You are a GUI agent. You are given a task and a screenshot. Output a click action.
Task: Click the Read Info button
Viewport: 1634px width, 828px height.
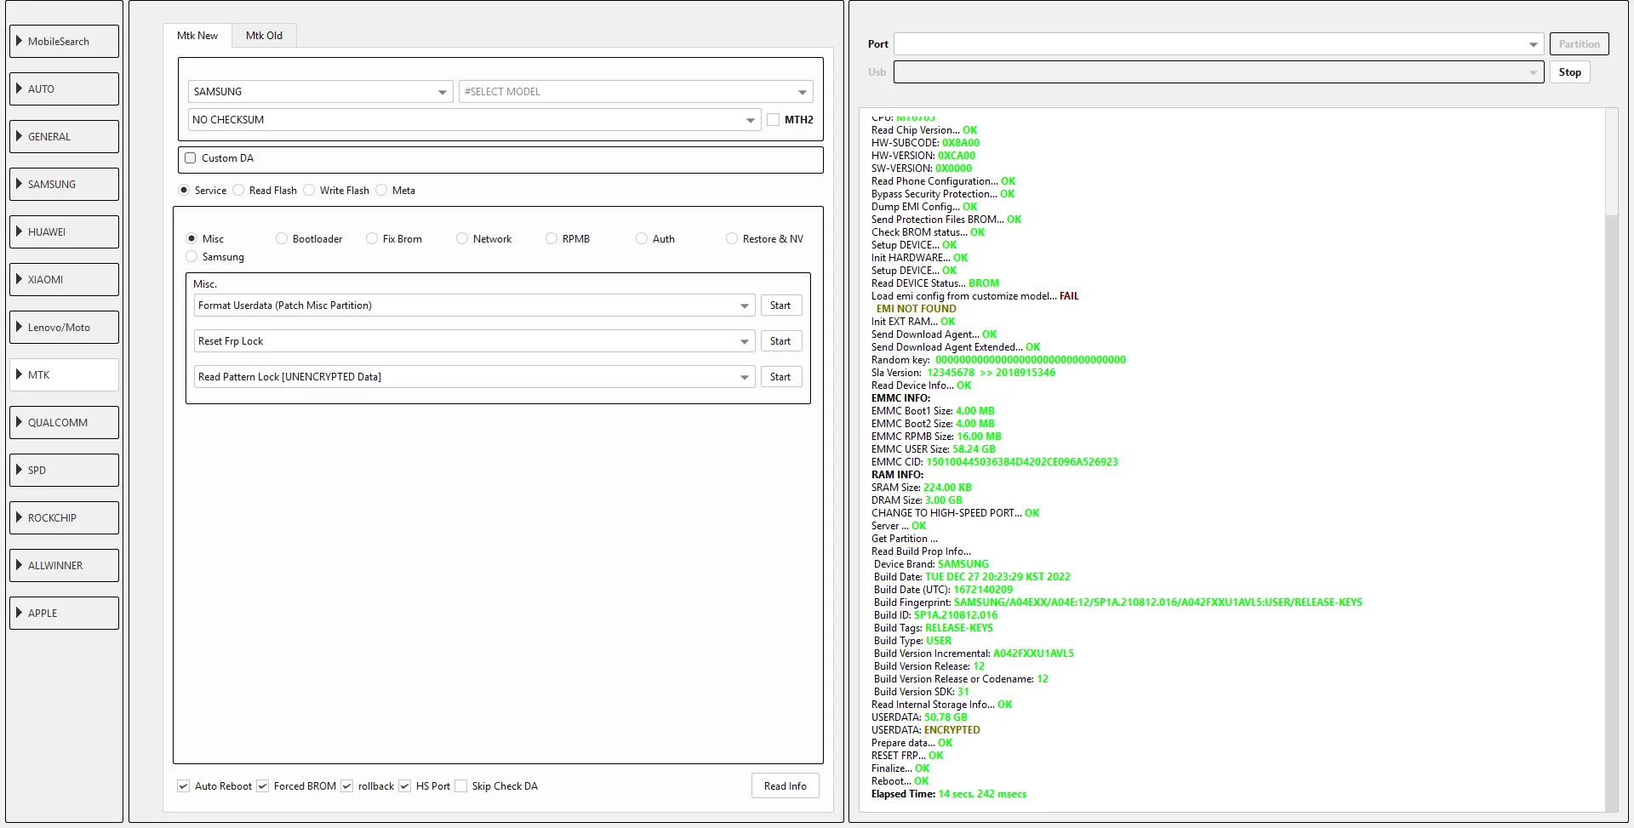point(785,786)
